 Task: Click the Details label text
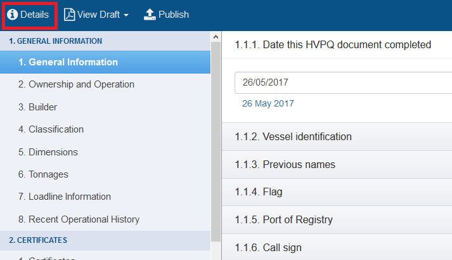point(34,15)
